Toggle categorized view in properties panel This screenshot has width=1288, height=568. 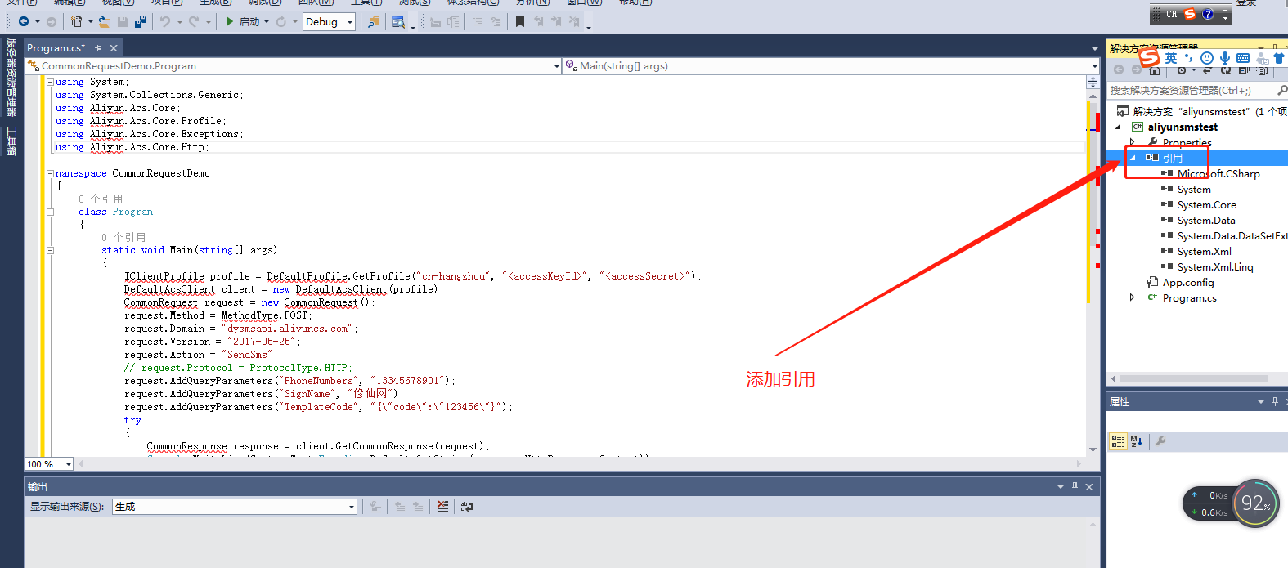(x=1117, y=441)
